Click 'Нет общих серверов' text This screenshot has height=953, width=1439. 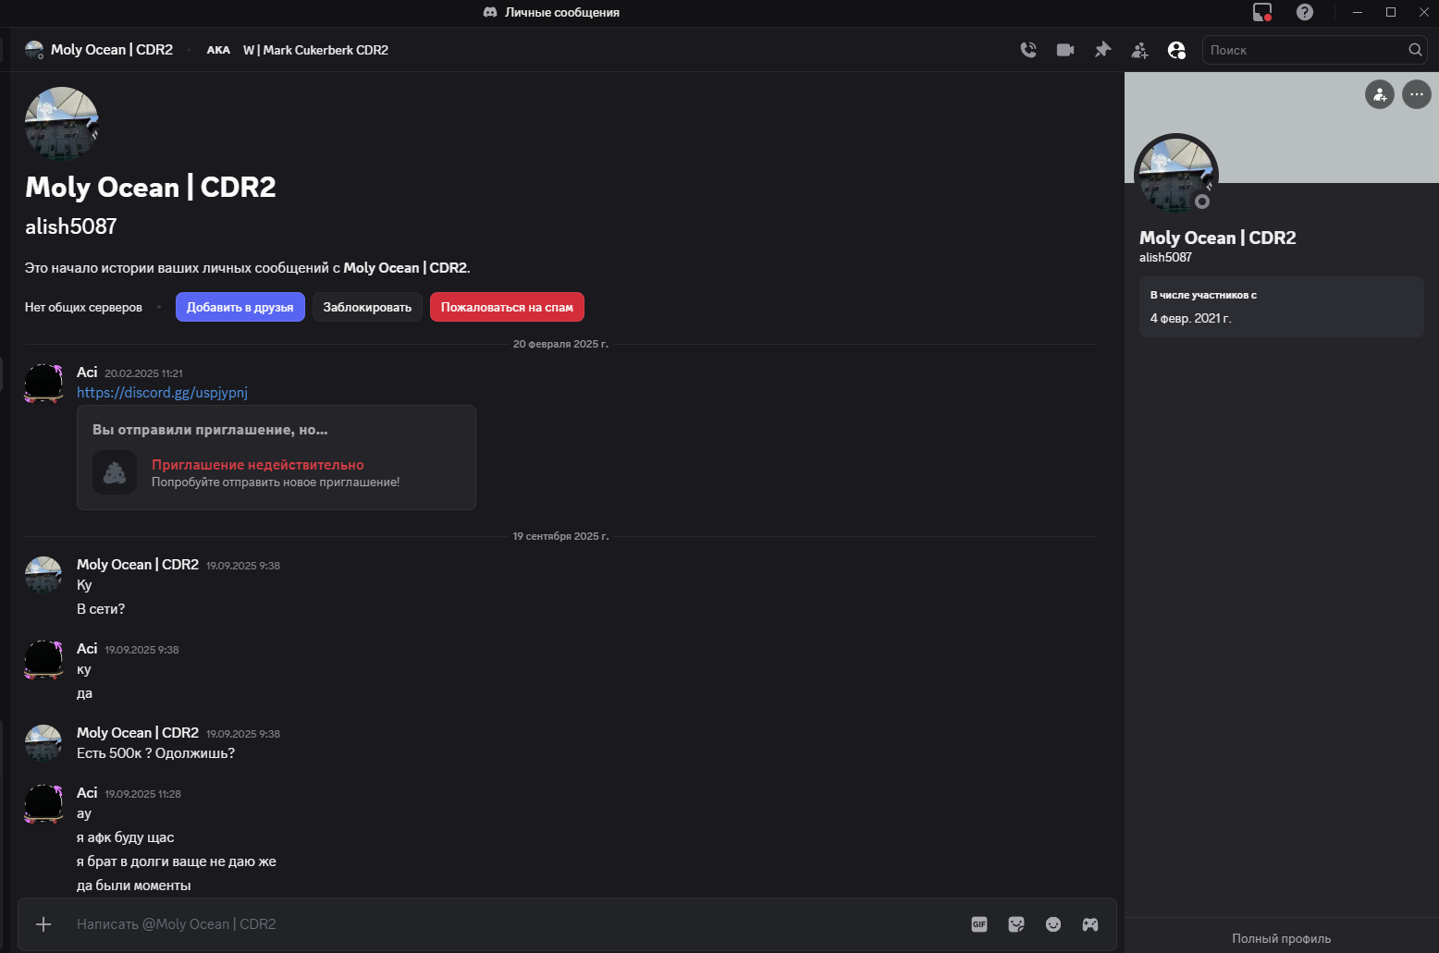(83, 307)
